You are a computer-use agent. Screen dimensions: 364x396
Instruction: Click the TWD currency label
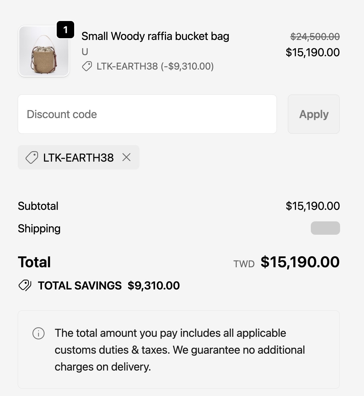tap(244, 264)
